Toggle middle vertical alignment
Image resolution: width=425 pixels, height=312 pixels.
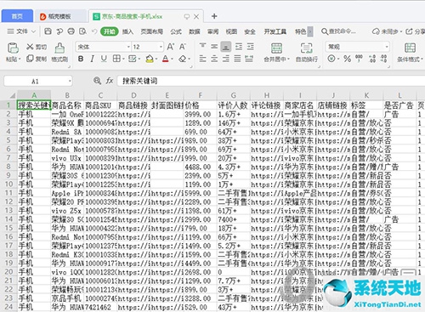(214, 47)
